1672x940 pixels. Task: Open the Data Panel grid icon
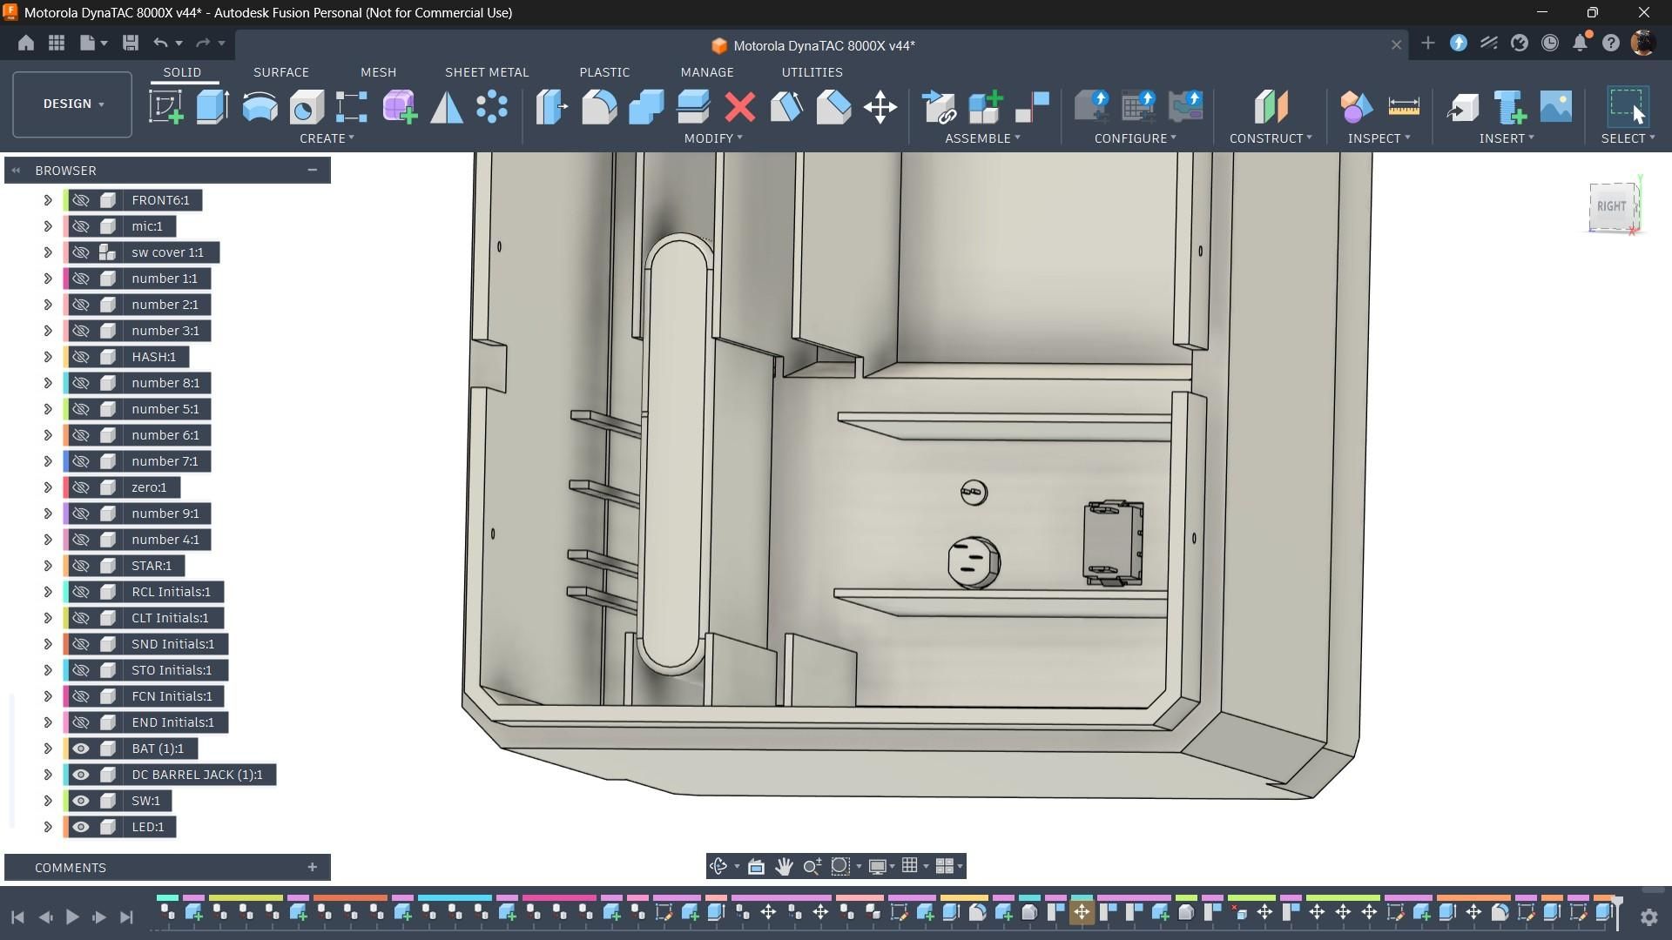point(57,43)
